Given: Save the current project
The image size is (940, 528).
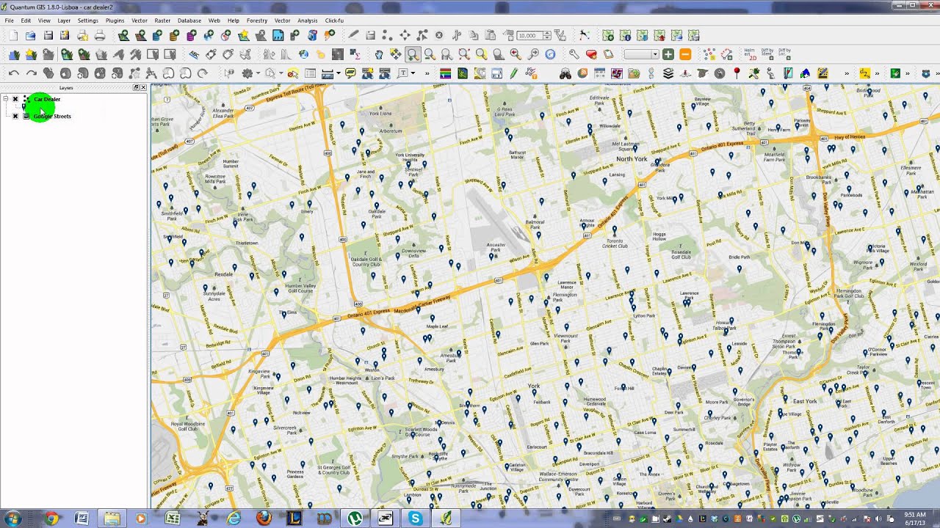Looking at the screenshot, I should pos(48,35).
